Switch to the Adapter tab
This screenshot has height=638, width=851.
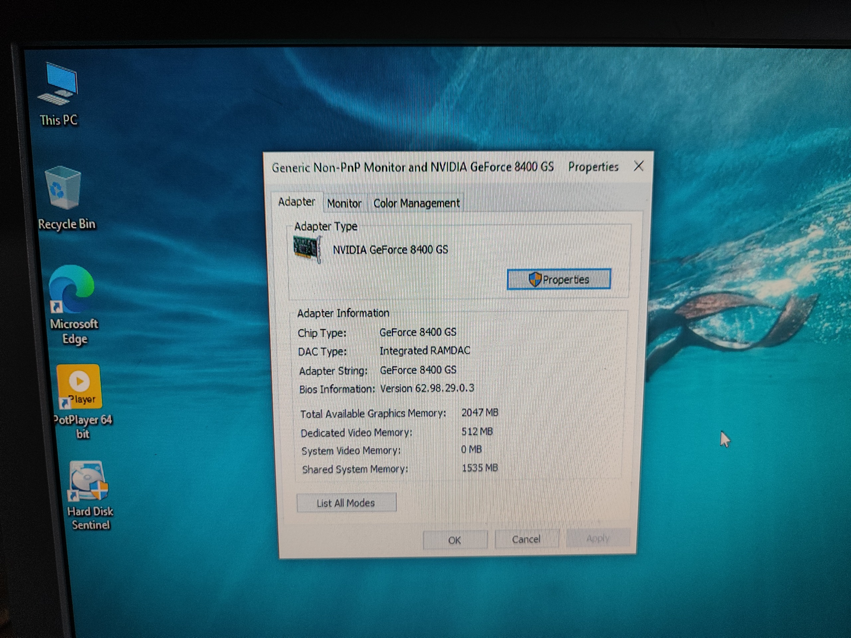coord(297,202)
